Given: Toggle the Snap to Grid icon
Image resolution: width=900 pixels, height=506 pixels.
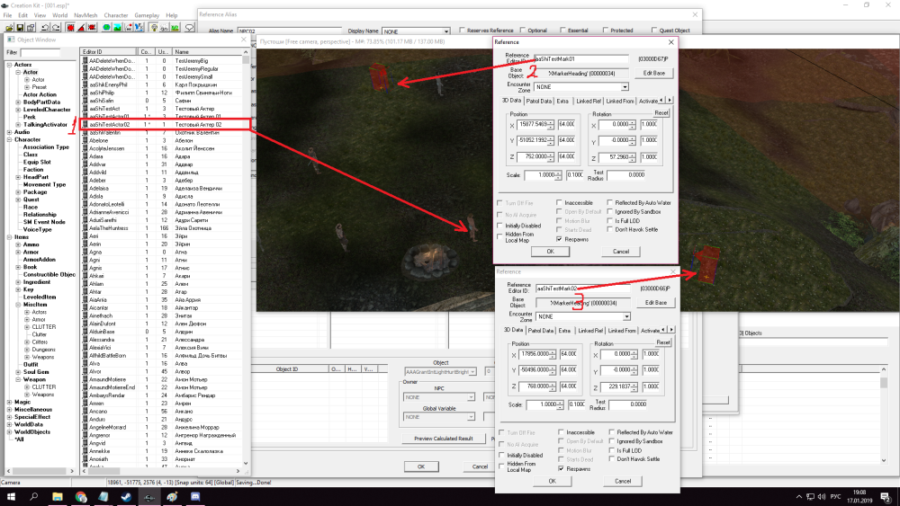Looking at the screenshot, I should click(70, 28).
